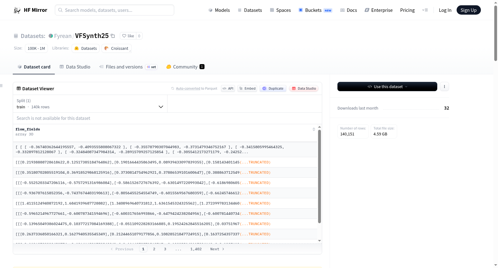Image resolution: width=498 pixels, height=268 pixels.
Task: Toggle the left sidebar menu icon
Action: [1, 86]
